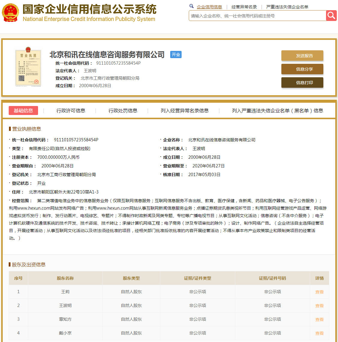Open details via 查看 link for 王莉
The width and height of the screenshot is (338, 342).
[319, 291]
